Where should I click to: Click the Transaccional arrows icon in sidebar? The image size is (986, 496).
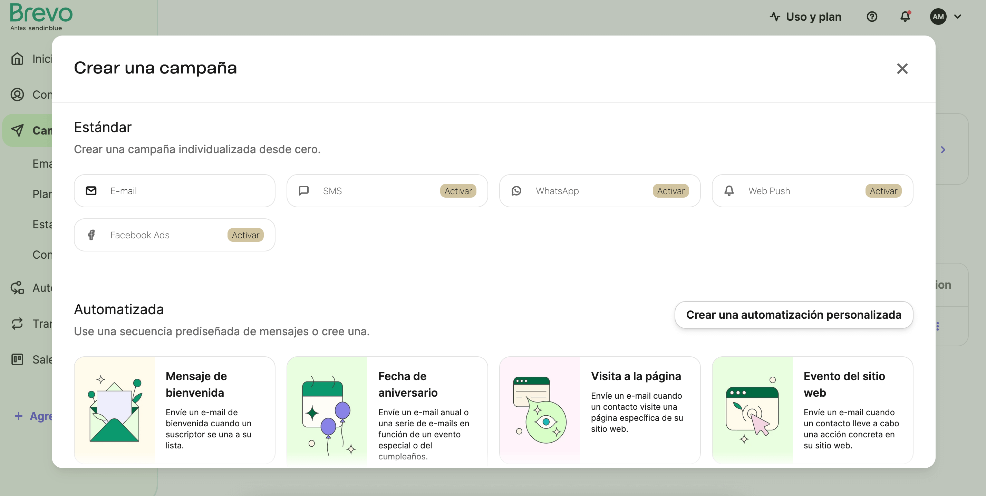point(17,324)
